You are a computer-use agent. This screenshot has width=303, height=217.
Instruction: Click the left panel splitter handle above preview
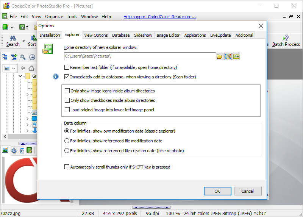(x=28, y=144)
